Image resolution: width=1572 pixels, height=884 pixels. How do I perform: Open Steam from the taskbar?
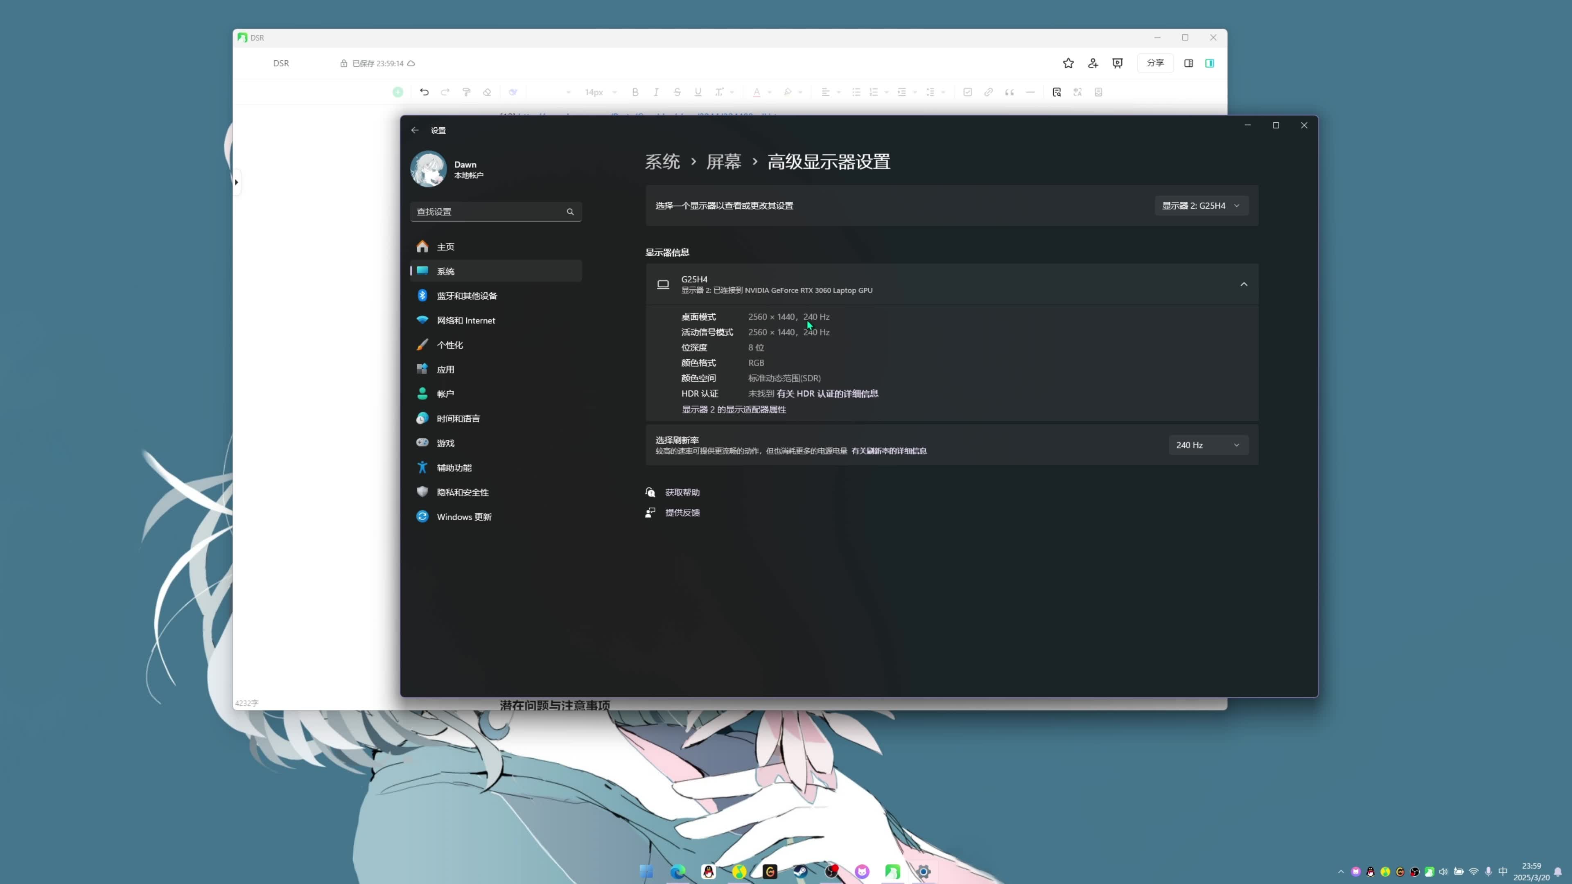(801, 872)
